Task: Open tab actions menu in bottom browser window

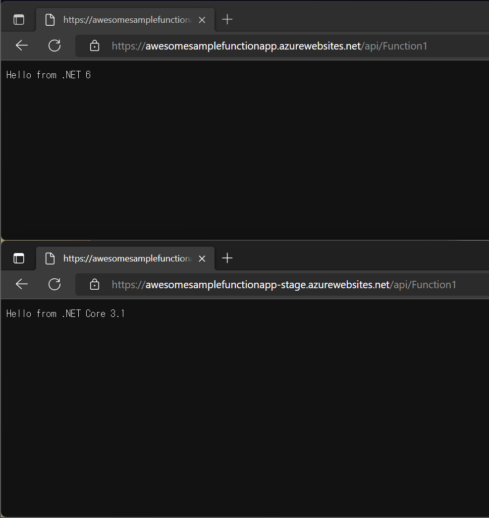Action: 19,259
